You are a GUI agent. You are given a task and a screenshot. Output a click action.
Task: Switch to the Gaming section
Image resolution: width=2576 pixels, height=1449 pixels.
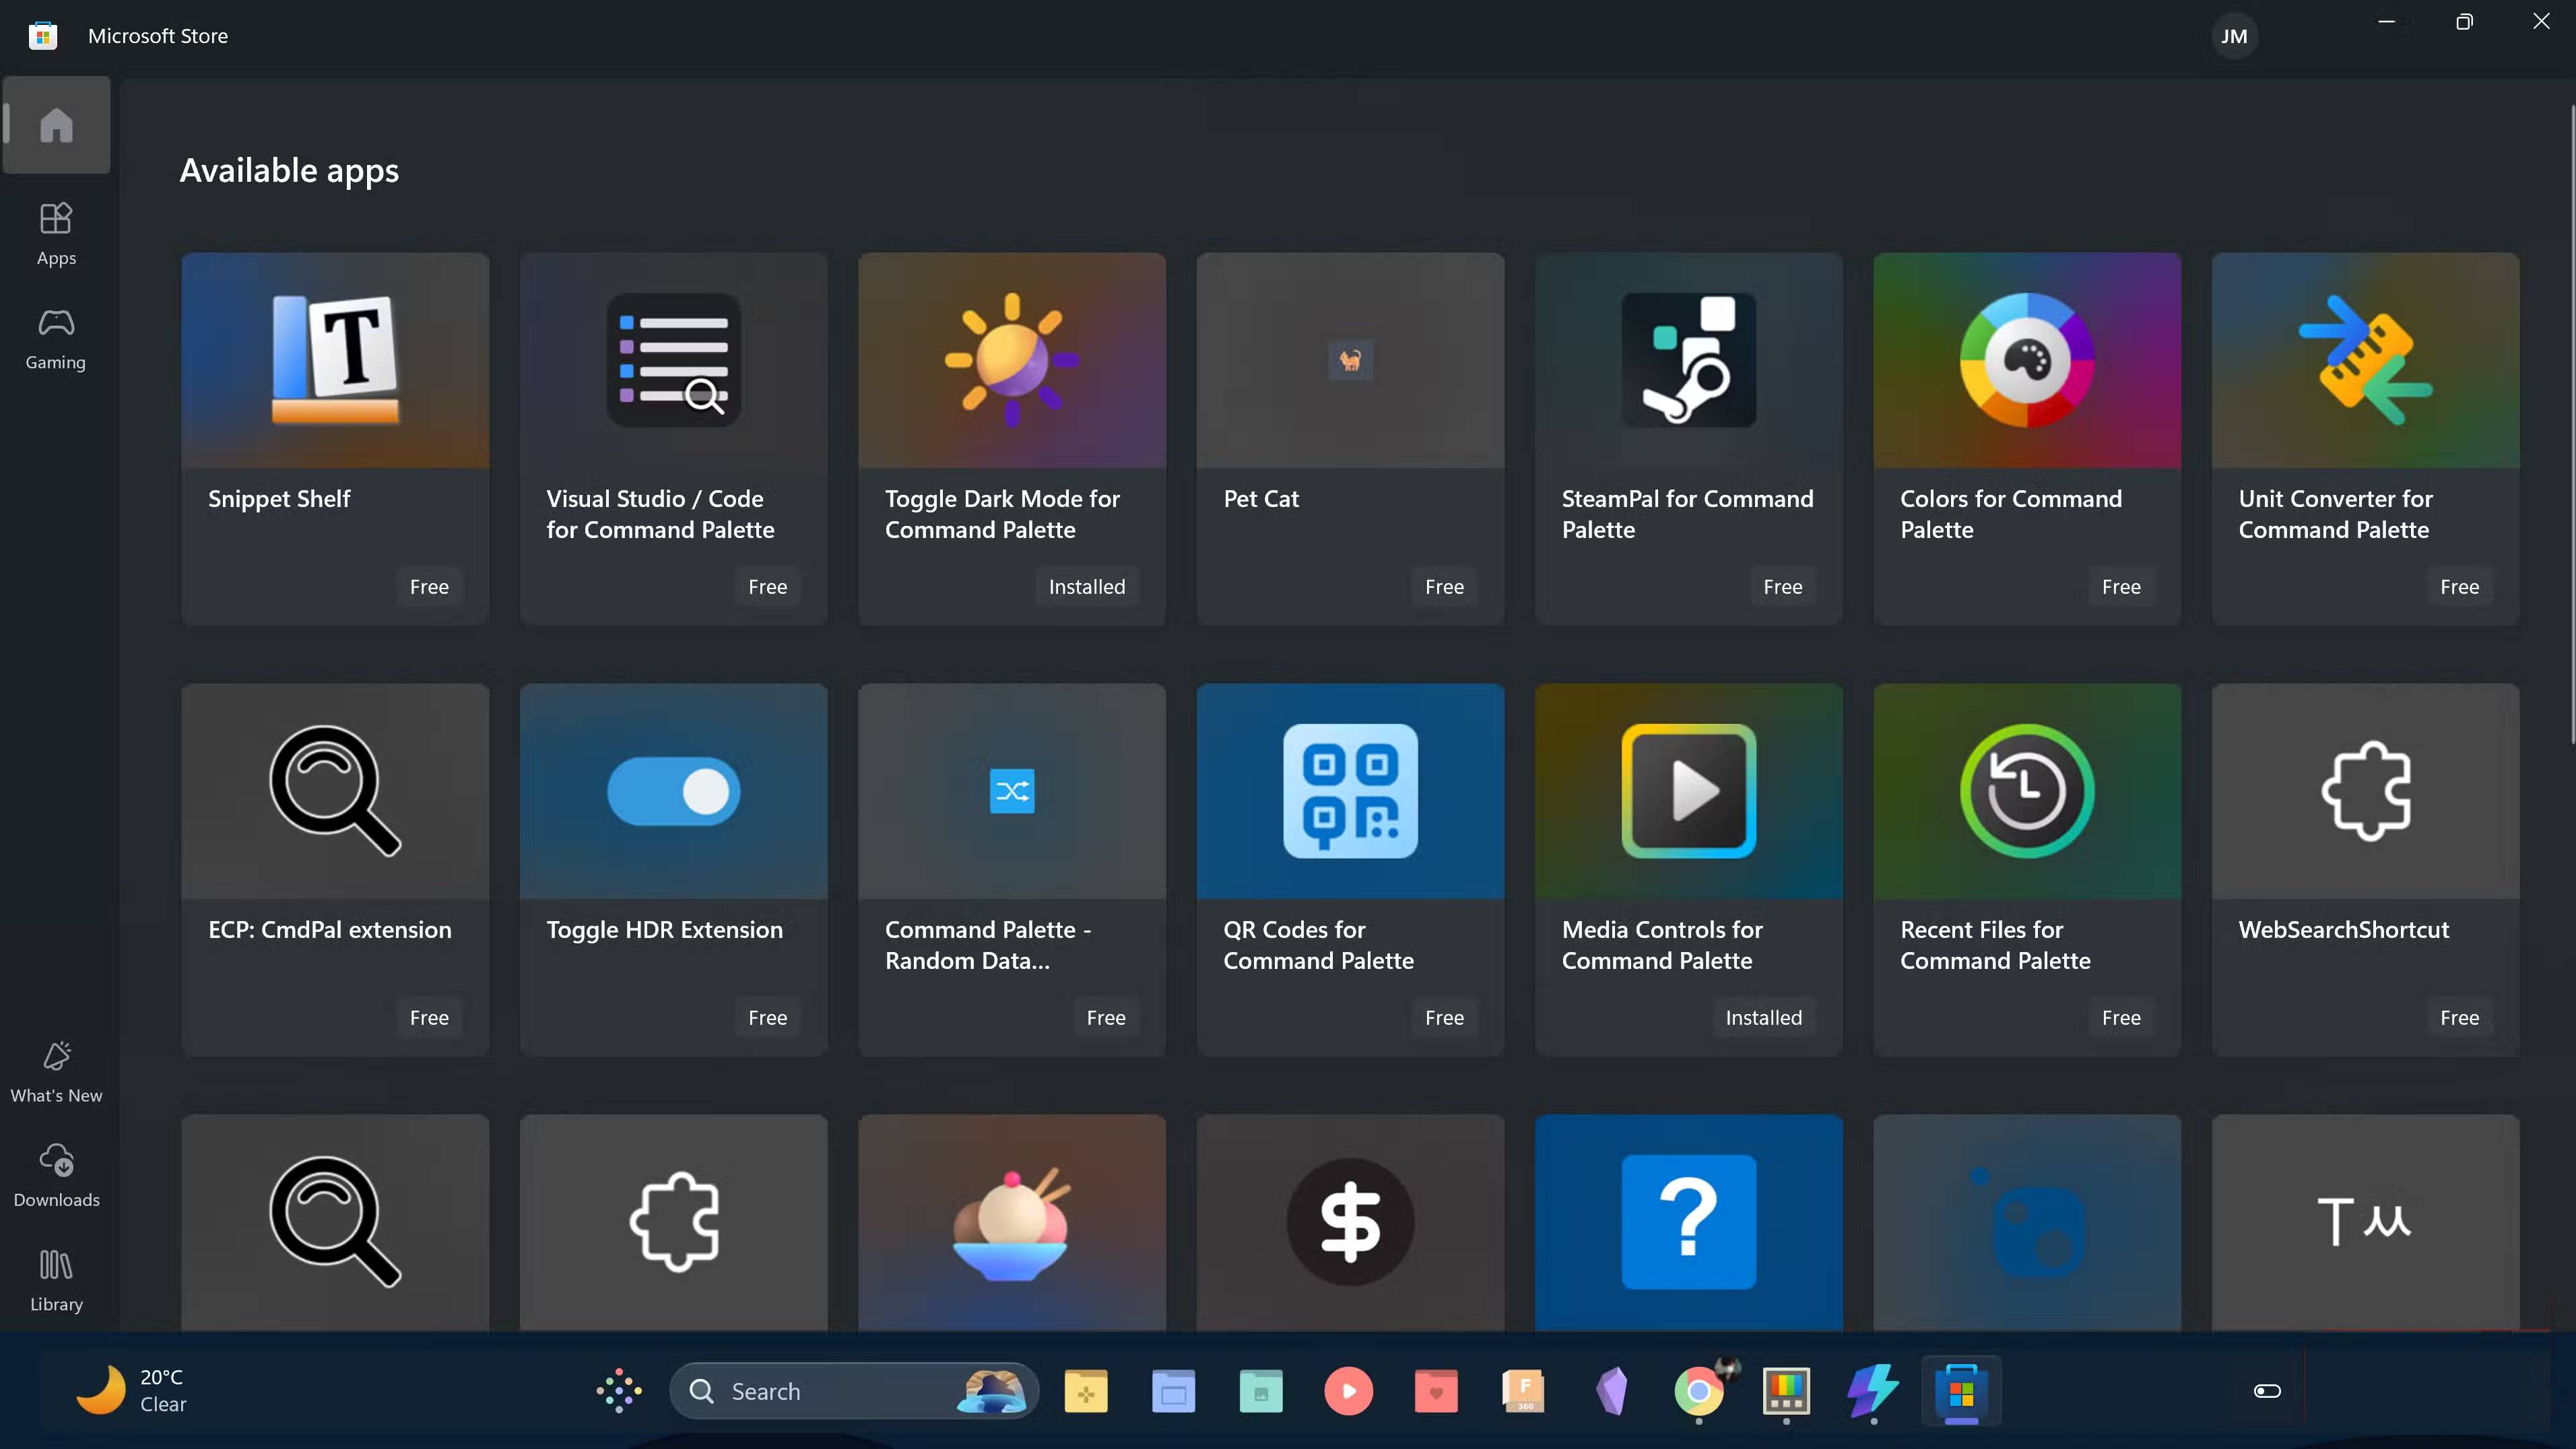(56, 338)
